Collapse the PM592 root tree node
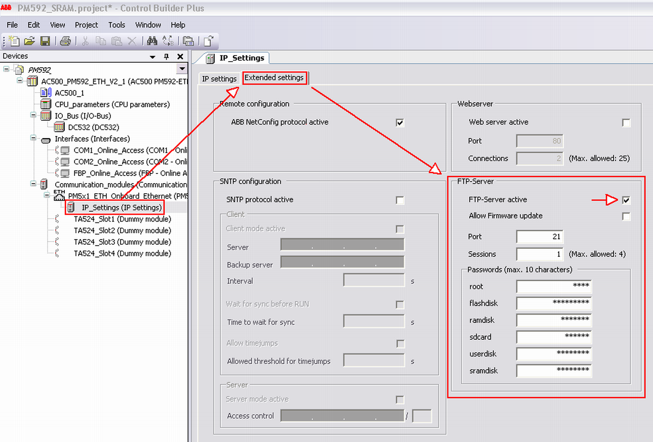This screenshot has height=442, width=653. (x=7, y=69)
